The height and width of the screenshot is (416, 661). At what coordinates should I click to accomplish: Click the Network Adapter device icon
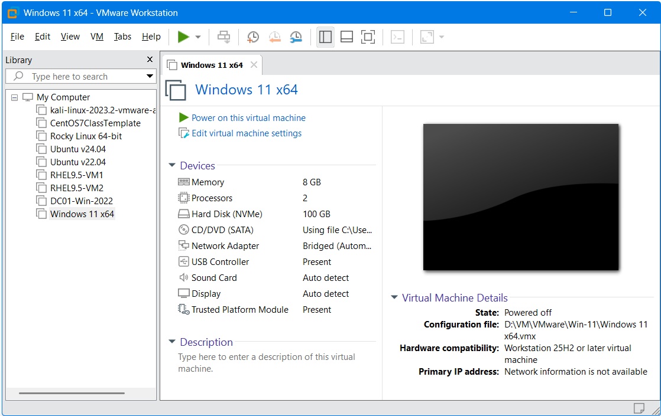[x=184, y=245]
